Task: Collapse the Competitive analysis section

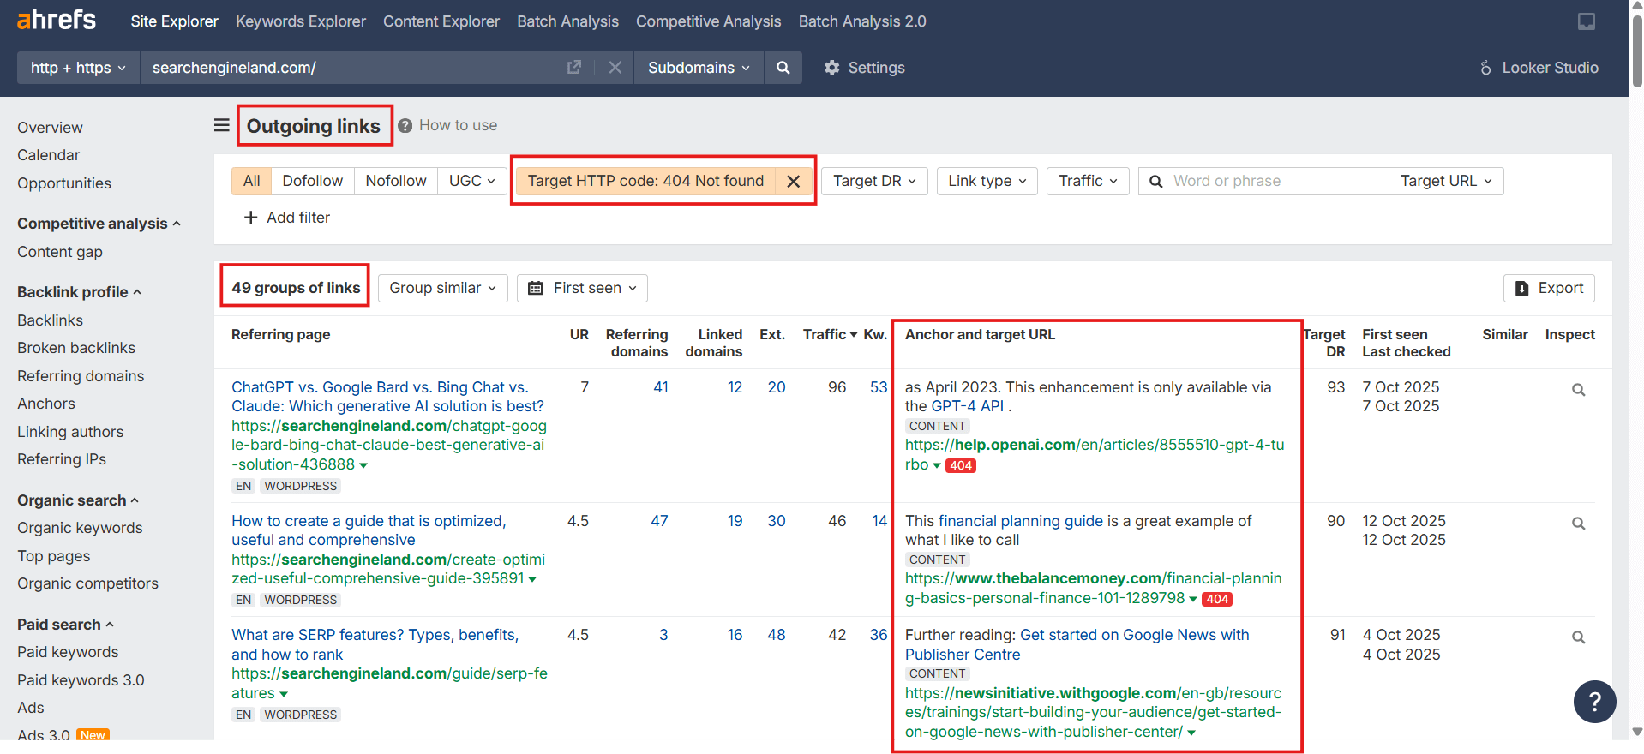Action: click(99, 224)
